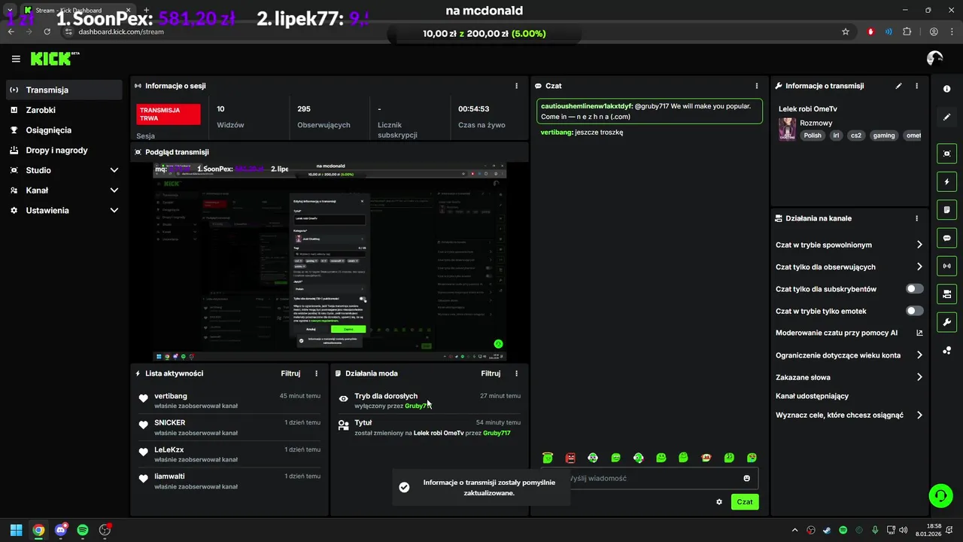Click the Wyślij wiadomość chat input

point(649,478)
